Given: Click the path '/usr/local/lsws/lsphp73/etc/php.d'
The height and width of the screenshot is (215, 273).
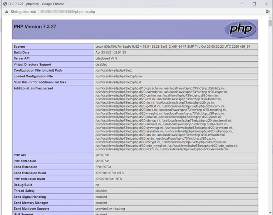Looking at the screenshot, I should click(x=118, y=82).
